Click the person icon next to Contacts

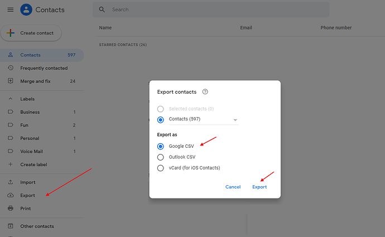[10, 55]
